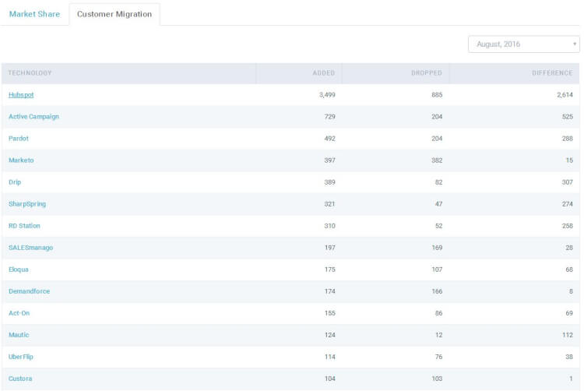
Task: Open the UberFlip technology link
Action: tap(21, 357)
